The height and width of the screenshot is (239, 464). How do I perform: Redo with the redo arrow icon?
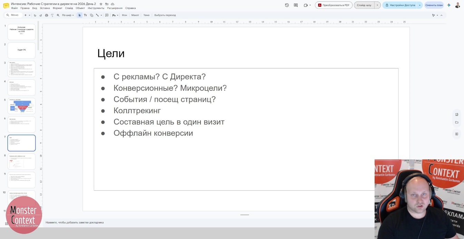click(41, 15)
